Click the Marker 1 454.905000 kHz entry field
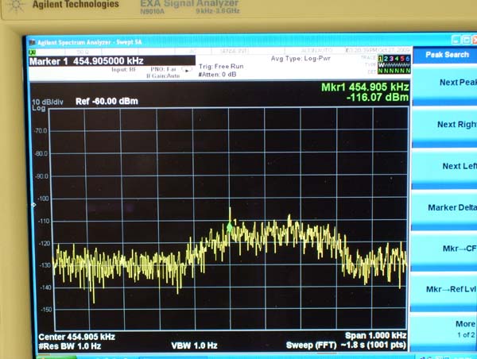The image size is (477, 359). pos(112,61)
